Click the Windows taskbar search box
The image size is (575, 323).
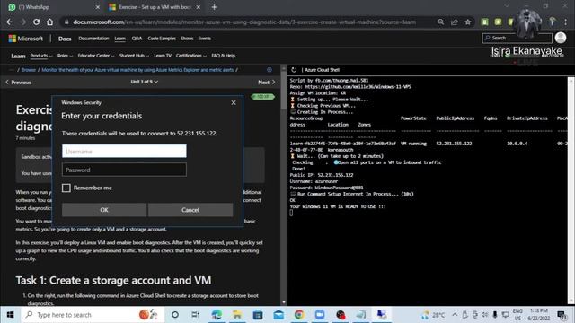pos(93,315)
